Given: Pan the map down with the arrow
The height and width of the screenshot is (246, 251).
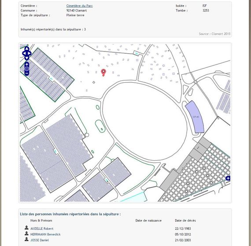Looking at the screenshot, I should pyautogui.click(x=27, y=58).
